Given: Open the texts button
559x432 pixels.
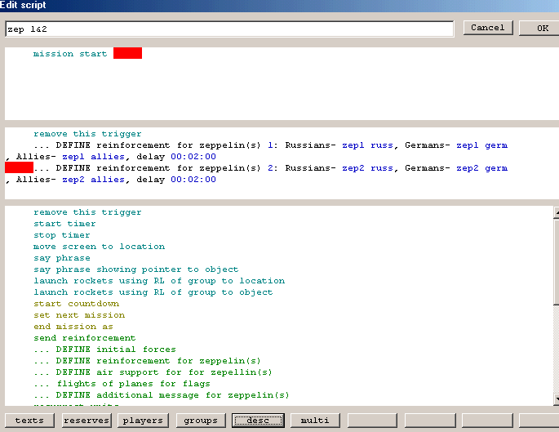Looking at the screenshot, I should [x=29, y=421].
